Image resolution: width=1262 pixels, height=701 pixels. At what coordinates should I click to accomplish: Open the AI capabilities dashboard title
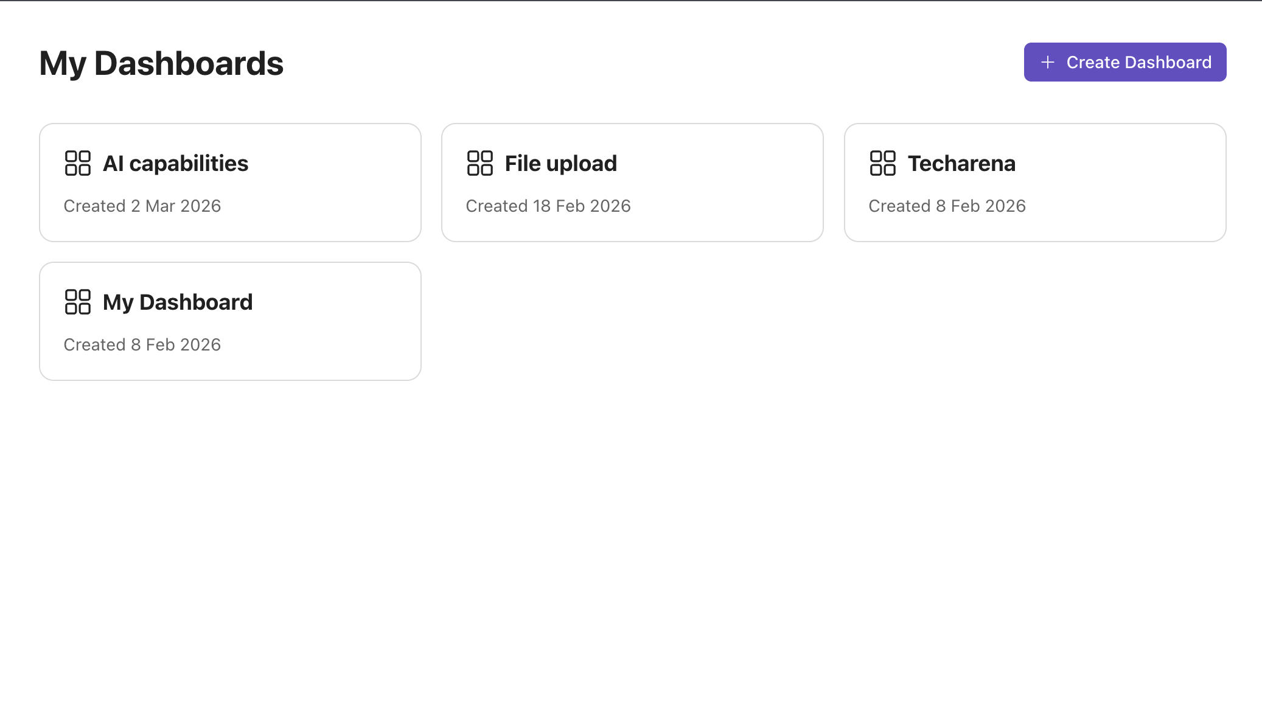coord(175,163)
